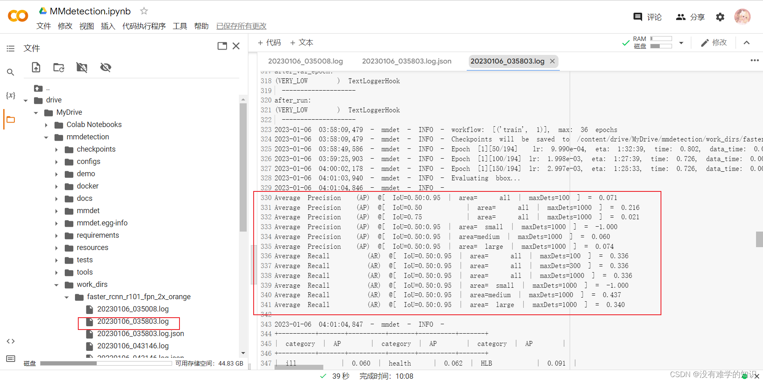Unmount Google Drive icon

point(82,67)
